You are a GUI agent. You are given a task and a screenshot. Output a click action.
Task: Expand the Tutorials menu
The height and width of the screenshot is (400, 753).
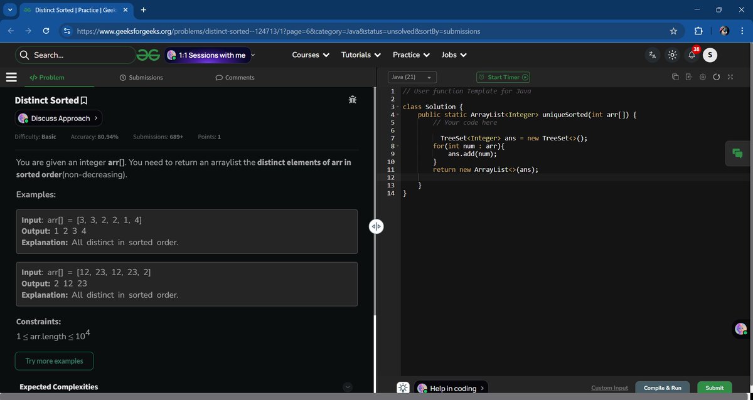pos(361,55)
